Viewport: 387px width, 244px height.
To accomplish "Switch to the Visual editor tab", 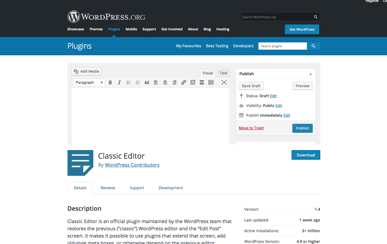I will 208,73.
